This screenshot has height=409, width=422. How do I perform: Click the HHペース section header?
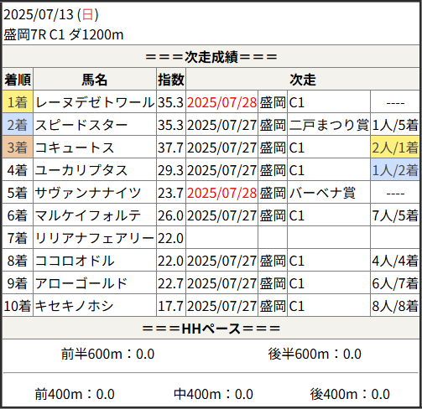pyautogui.click(x=211, y=329)
